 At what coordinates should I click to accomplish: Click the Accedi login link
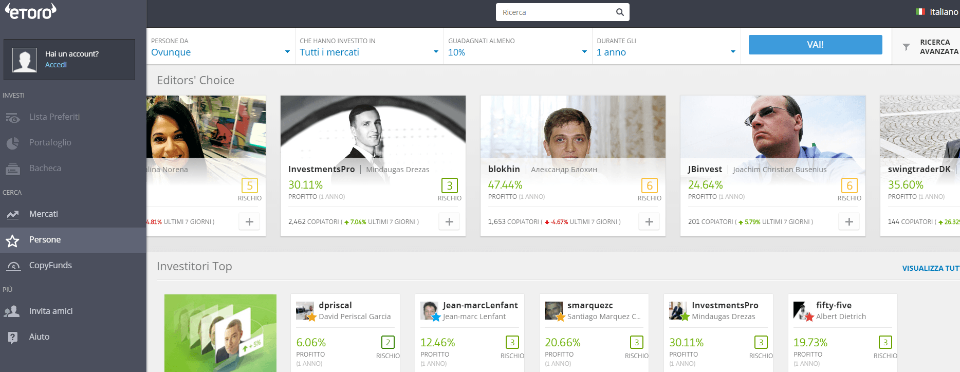tap(56, 65)
